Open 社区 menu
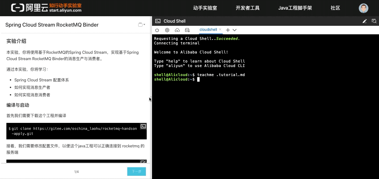Viewport: 379px width, 179px height. point(335,8)
